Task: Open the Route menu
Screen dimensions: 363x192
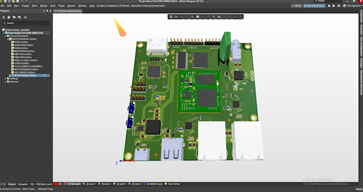Action: click(x=61, y=6)
